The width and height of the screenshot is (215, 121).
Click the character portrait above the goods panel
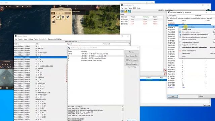54,7
